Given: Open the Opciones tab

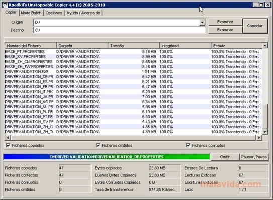Looking at the screenshot, I should click(54, 13).
